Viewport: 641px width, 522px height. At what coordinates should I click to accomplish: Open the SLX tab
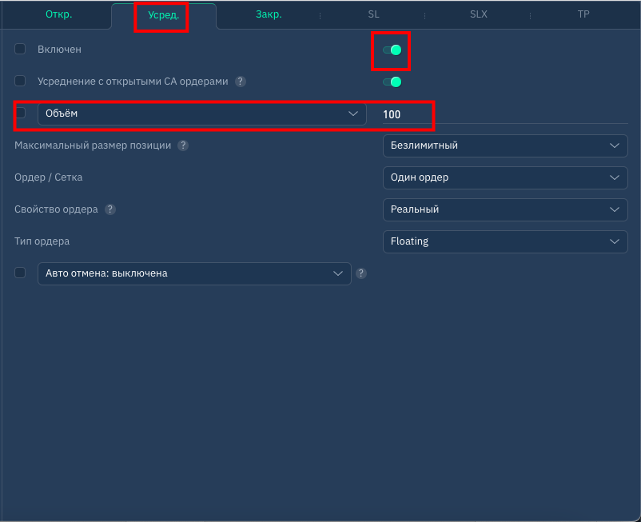pyautogui.click(x=478, y=14)
